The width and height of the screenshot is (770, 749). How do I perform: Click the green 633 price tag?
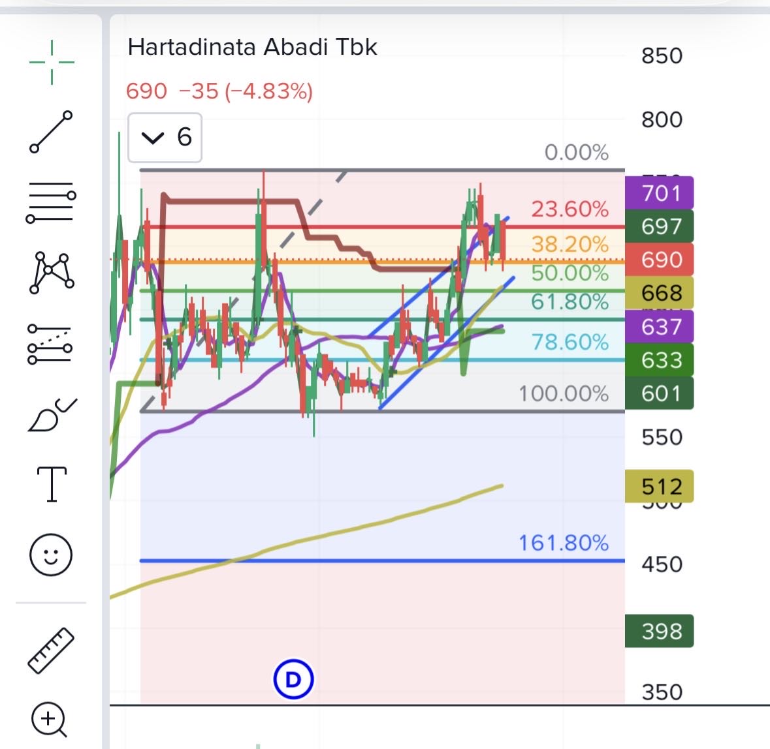tap(660, 360)
